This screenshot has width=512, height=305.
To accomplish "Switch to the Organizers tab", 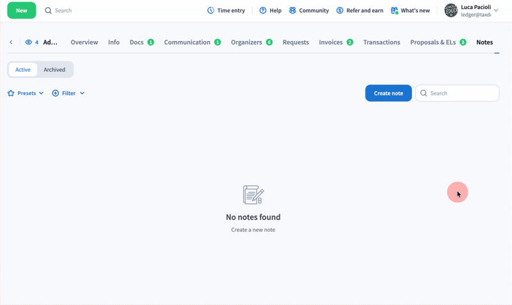I will (246, 42).
